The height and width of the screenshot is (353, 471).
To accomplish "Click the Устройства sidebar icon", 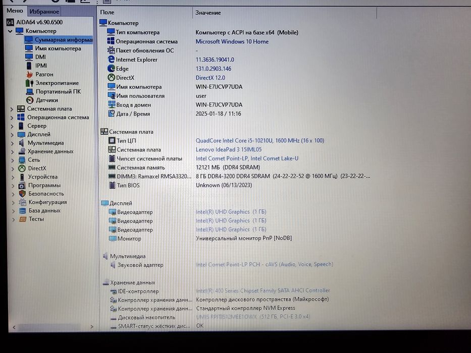I will [22, 177].
